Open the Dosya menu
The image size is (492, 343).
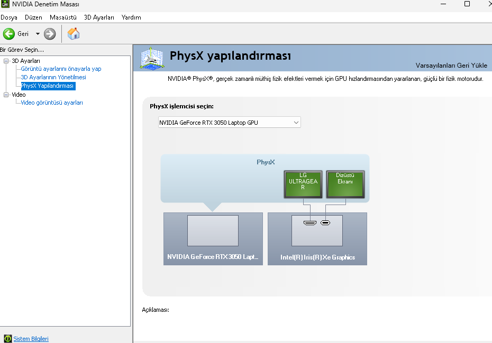pos(9,17)
